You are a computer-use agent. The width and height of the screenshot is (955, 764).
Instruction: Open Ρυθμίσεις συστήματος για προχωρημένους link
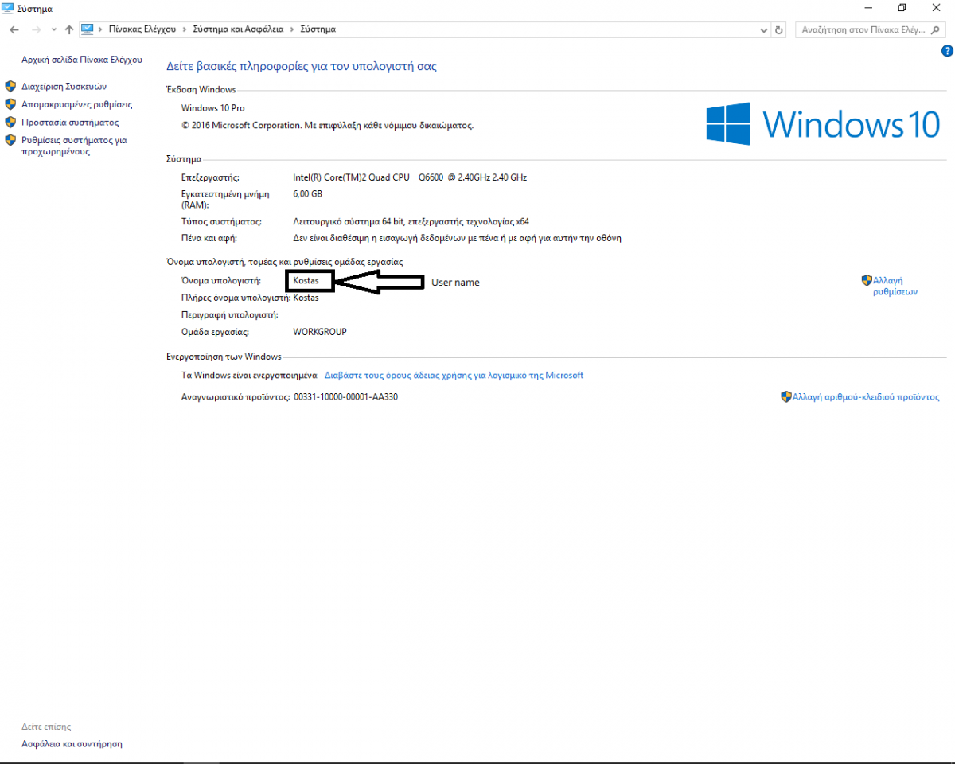point(74,146)
